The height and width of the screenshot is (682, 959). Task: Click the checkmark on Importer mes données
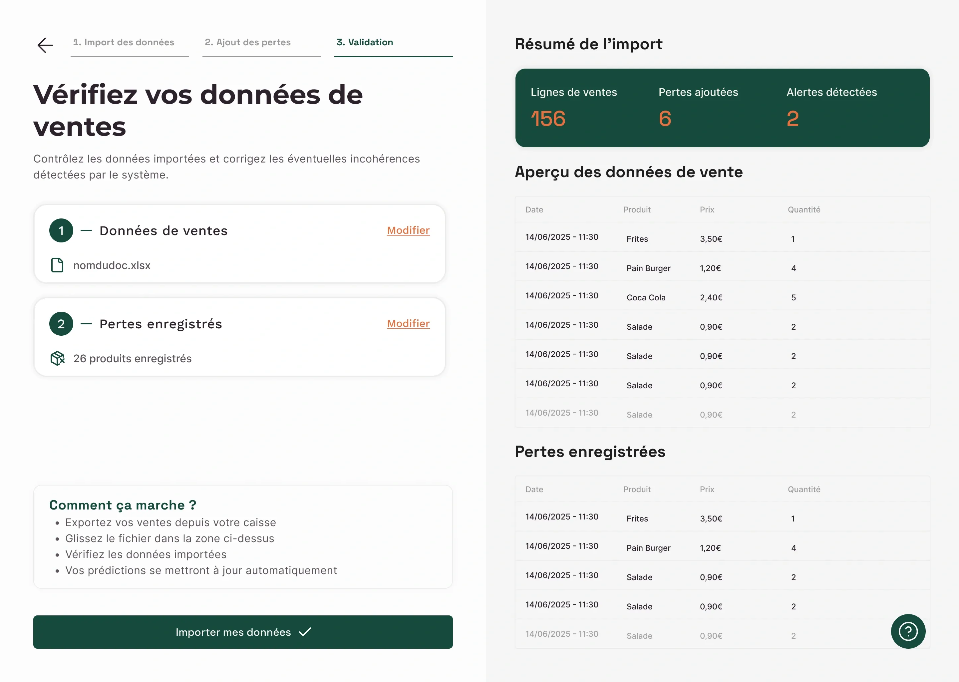(x=305, y=632)
